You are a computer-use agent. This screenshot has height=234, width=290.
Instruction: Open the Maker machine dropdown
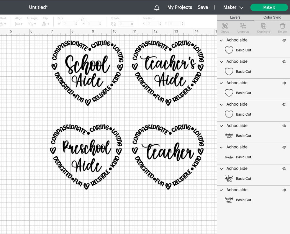[233, 7]
